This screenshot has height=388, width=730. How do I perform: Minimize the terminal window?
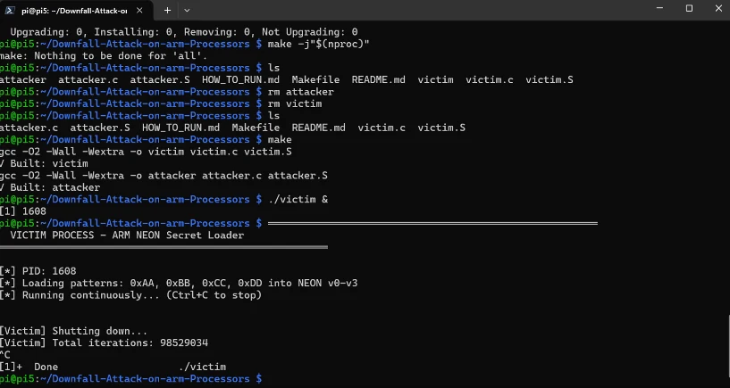[659, 8]
